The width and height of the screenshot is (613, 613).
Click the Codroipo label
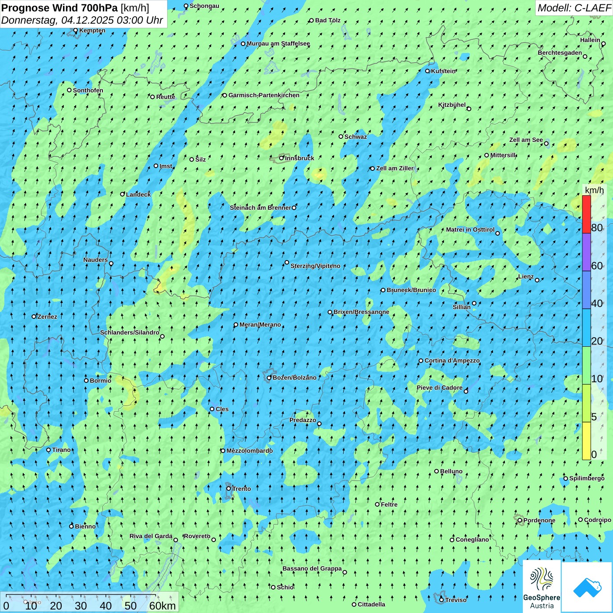pos(598,520)
